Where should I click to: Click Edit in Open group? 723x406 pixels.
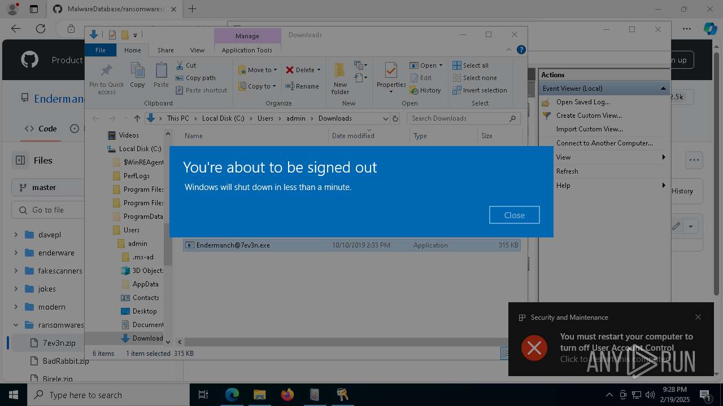coord(421,78)
